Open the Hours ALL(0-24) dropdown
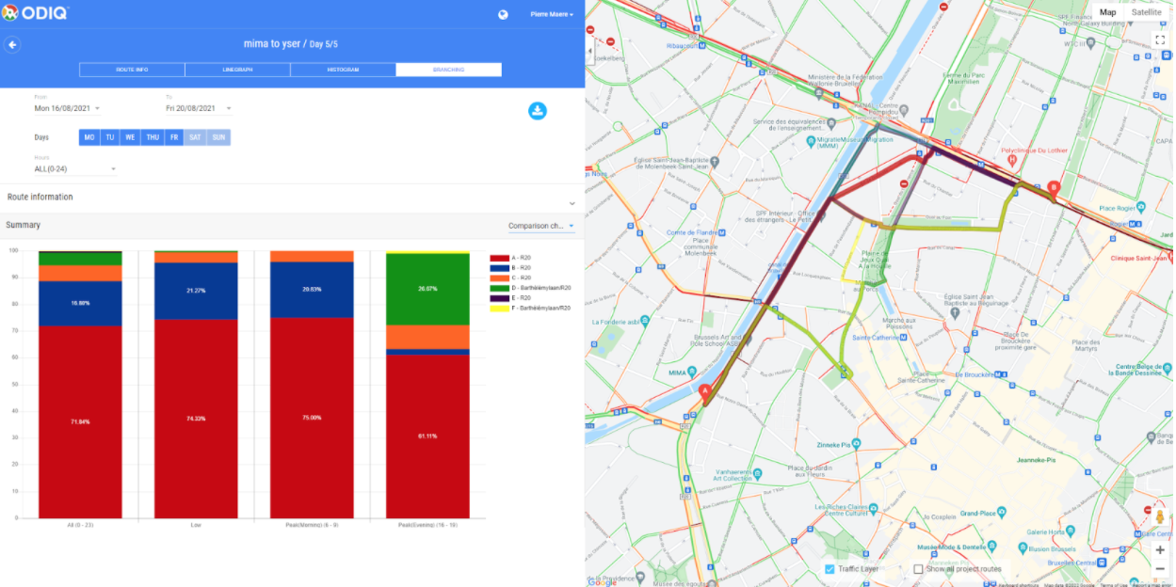 tap(75, 169)
